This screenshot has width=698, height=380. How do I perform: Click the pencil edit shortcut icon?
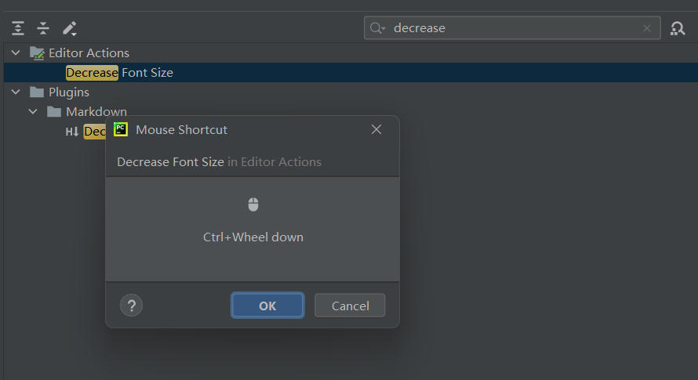click(70, 28)
